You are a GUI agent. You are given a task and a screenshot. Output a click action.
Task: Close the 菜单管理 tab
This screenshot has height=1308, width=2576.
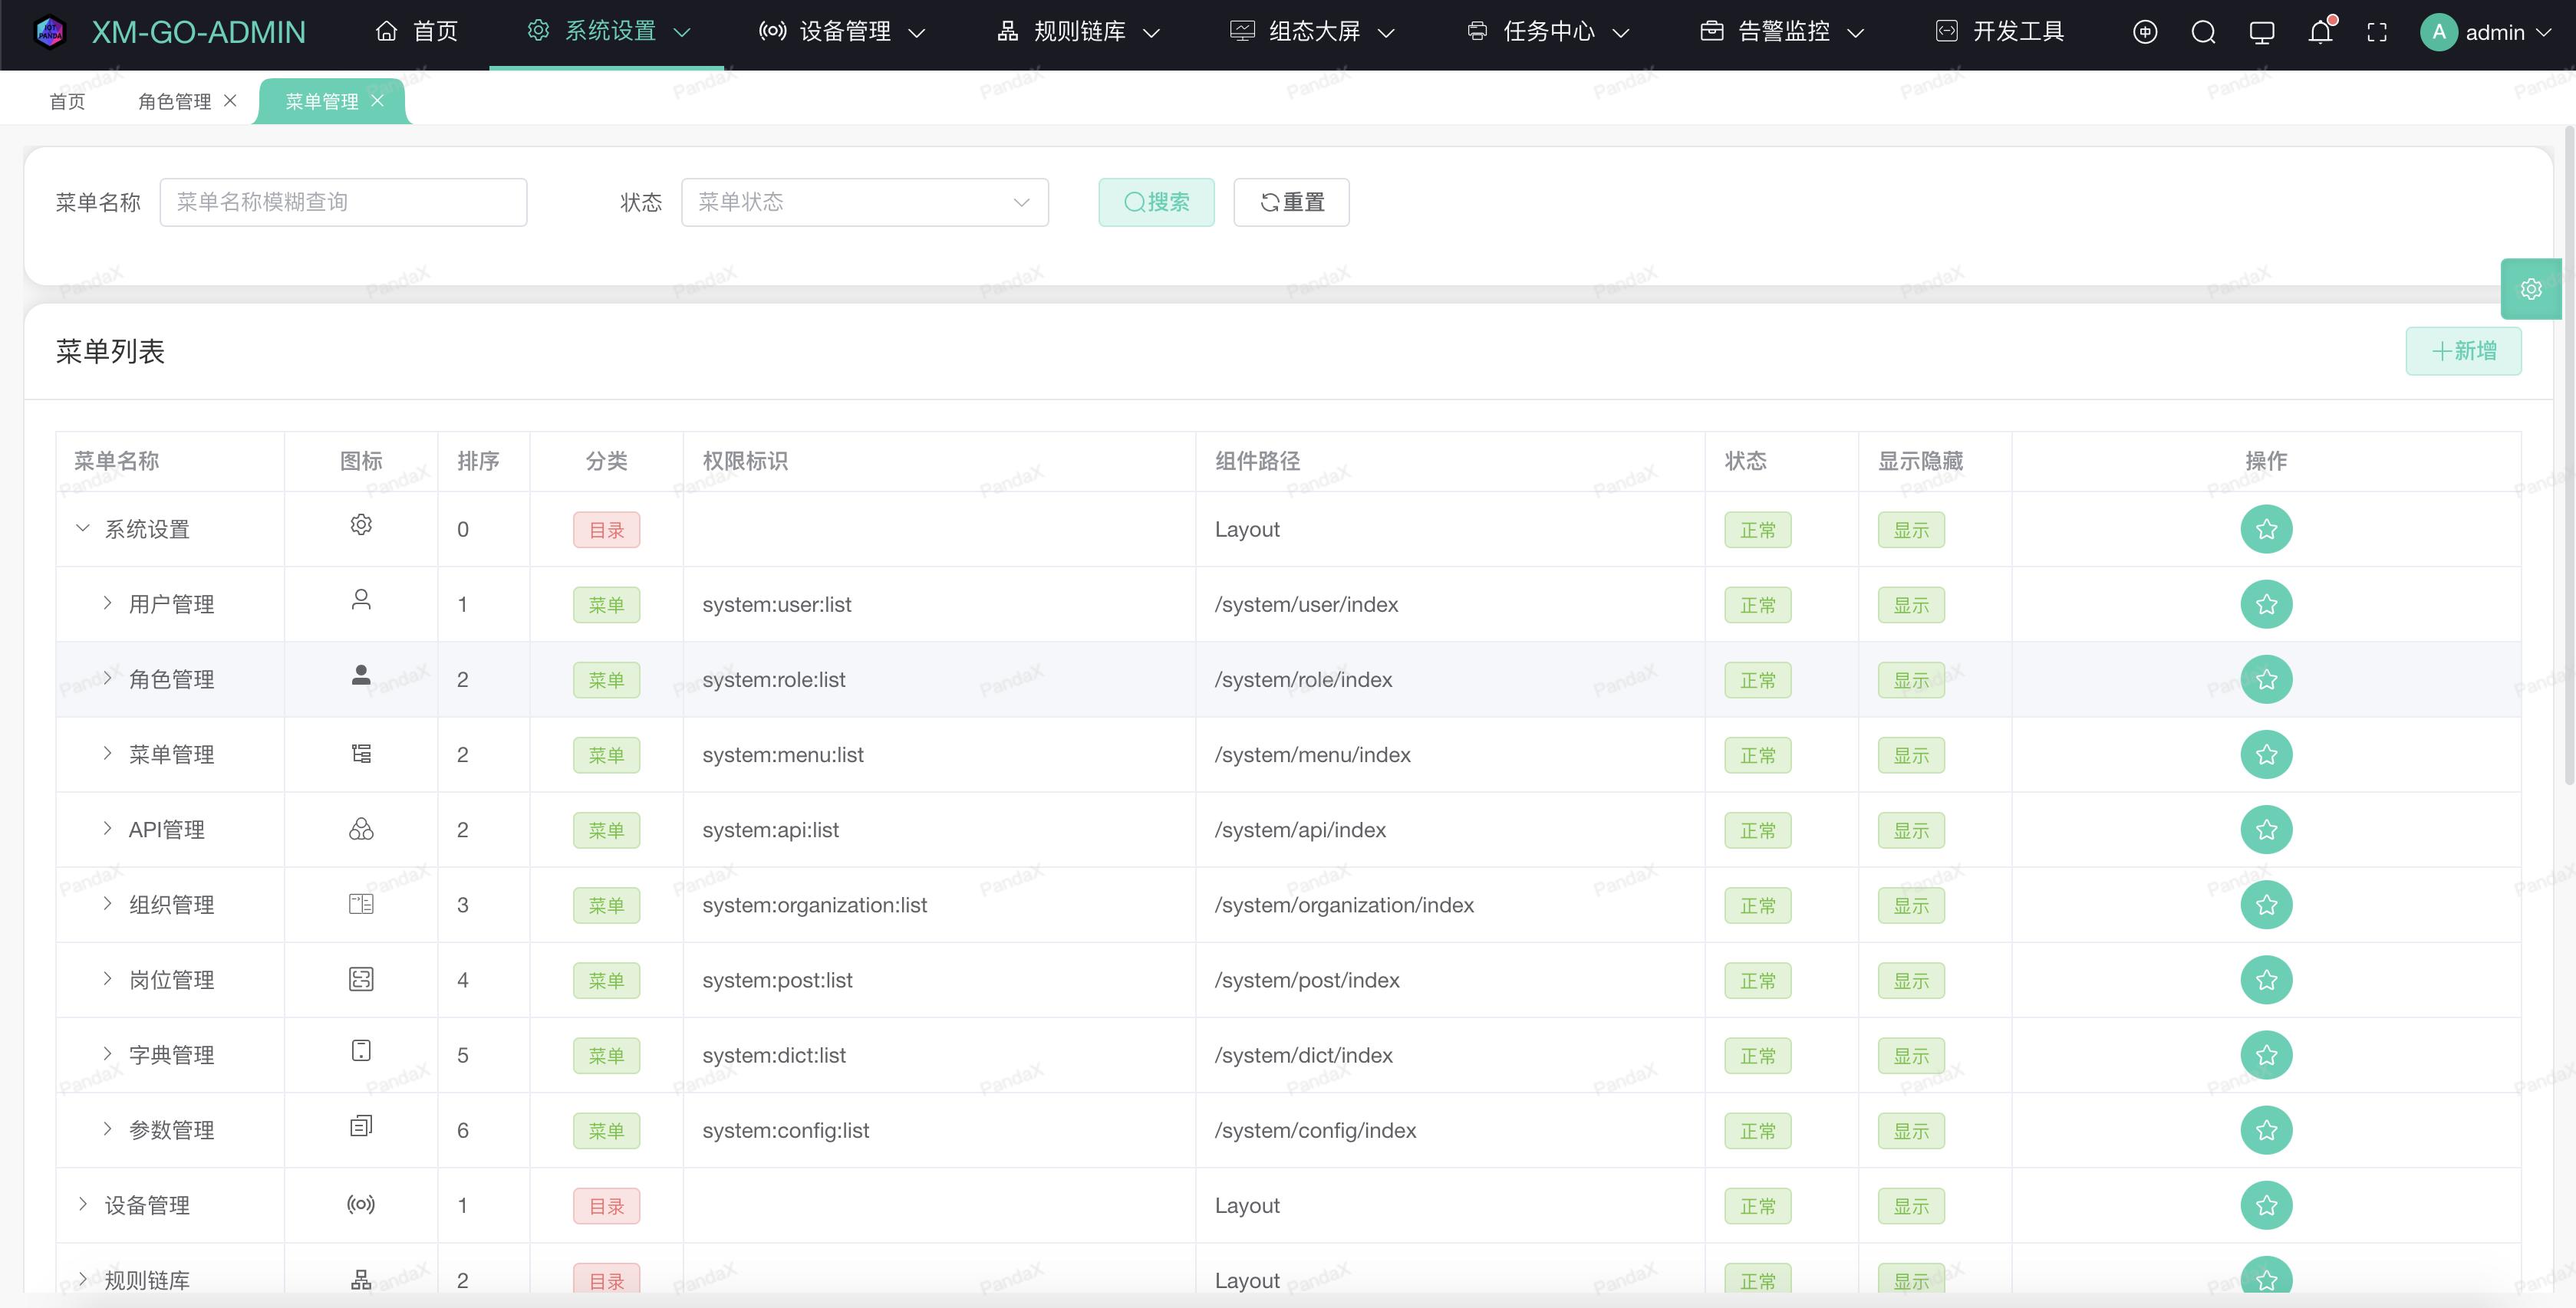click(377, 101)
